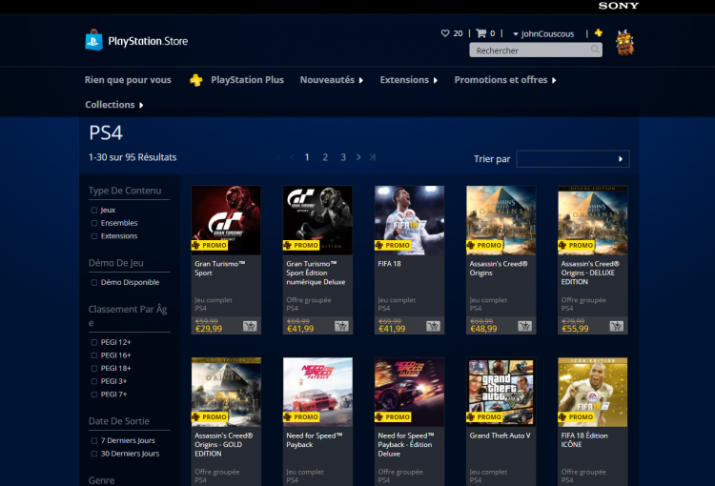The width and height of the screenshot is (715, 486).
Task: Expand Promotions et offres menu
Action: (505, 80)
